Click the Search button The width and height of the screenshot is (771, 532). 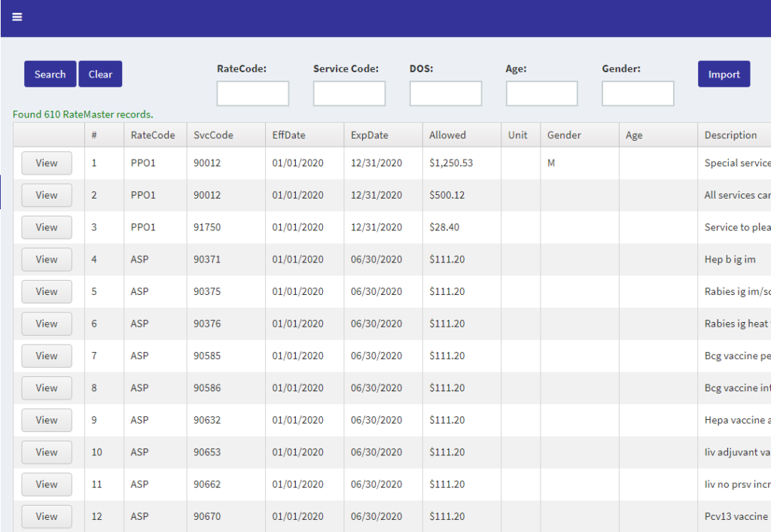(x=50, y=74)
